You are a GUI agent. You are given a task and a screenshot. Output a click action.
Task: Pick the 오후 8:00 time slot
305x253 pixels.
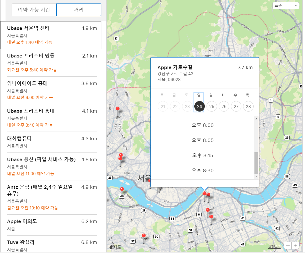[202, 125]
